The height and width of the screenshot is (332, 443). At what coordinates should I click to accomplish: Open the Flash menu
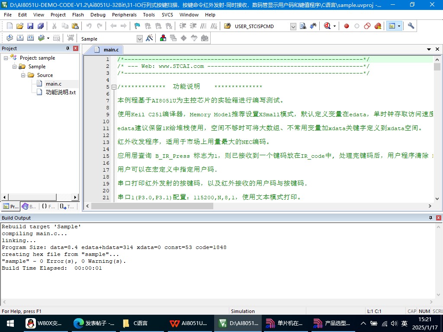(78, 14)
